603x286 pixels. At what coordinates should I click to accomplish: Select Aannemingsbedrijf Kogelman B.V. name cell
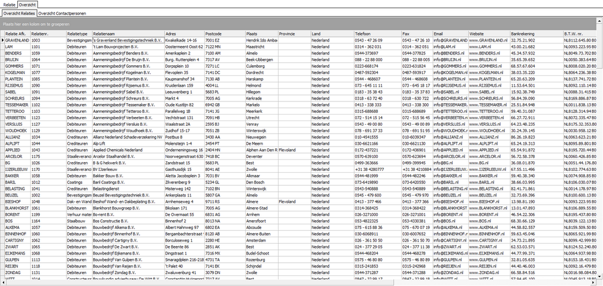128,72
